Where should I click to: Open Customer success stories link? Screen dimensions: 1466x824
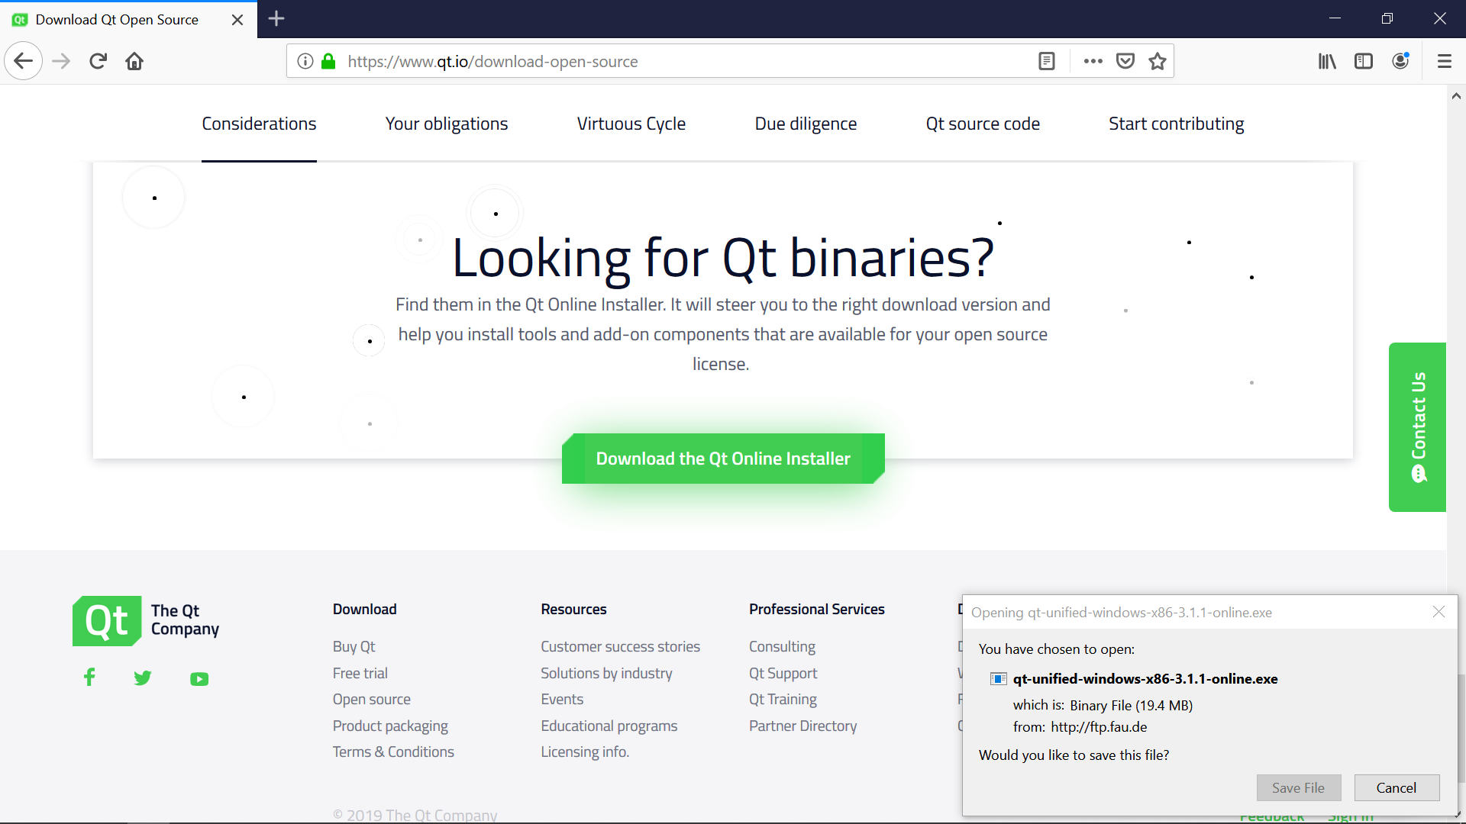620,646
